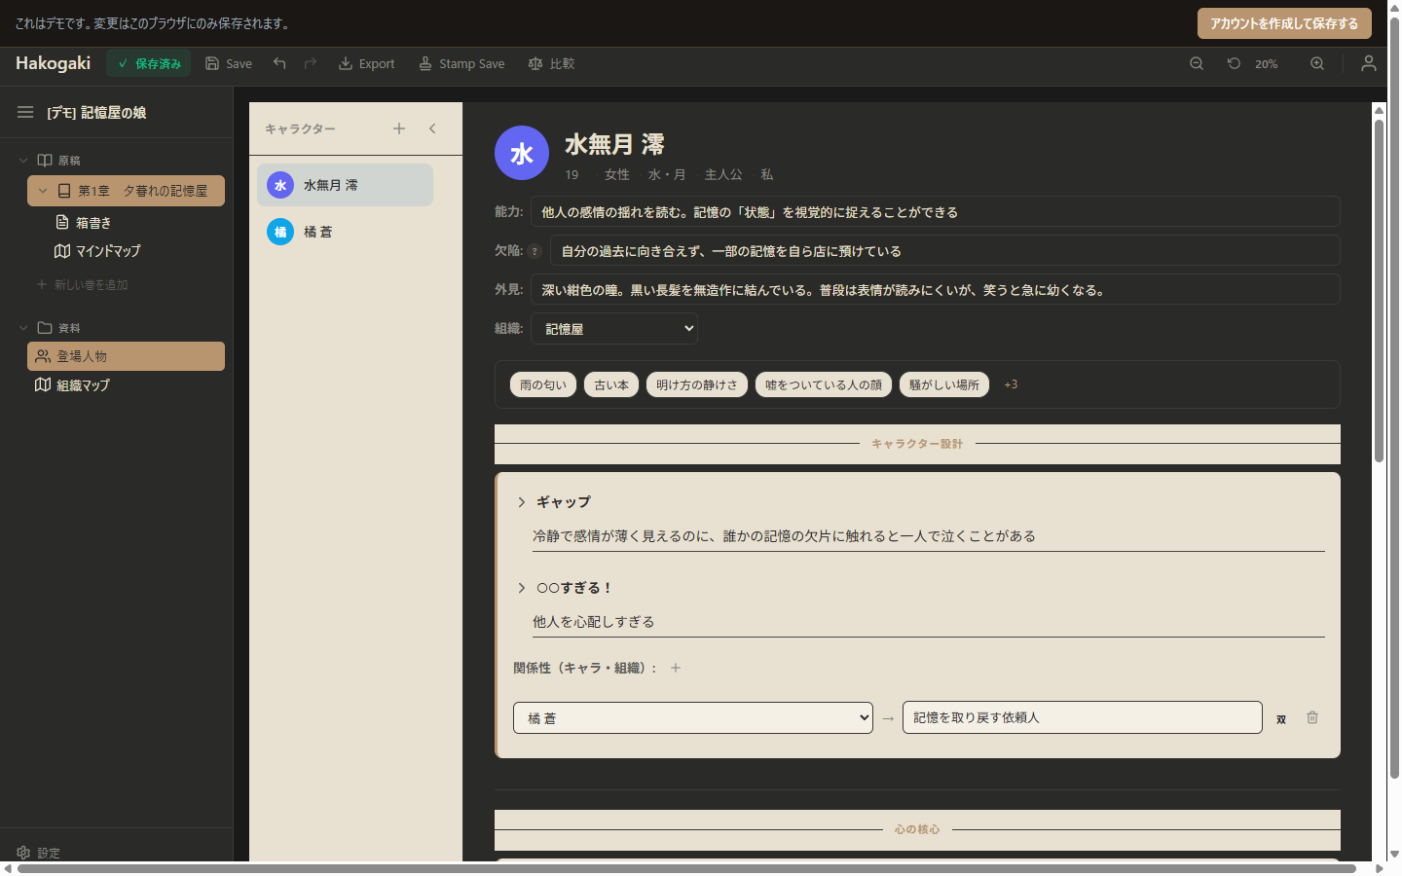
Task: Click the 主人公 role label
Action: (723, 175)
